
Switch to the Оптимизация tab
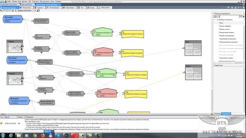pos(53,8)
